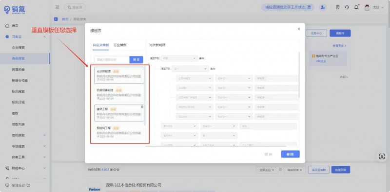390x192 pixels.
Task: Select 高级搜索 in sidebar
Action: (25, 58)
